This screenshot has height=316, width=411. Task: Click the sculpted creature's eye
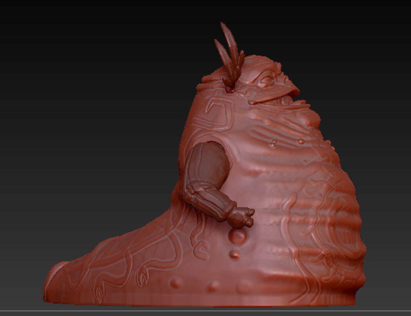[x=266, y=80]
